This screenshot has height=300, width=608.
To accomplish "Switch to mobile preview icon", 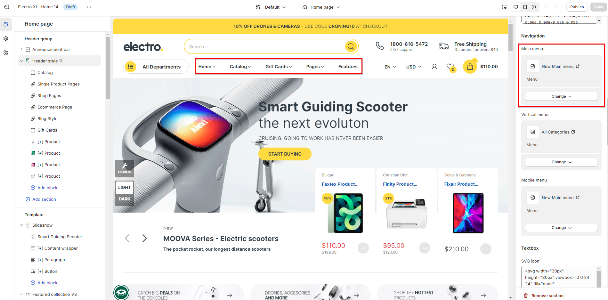I will (x=525, y=7).
